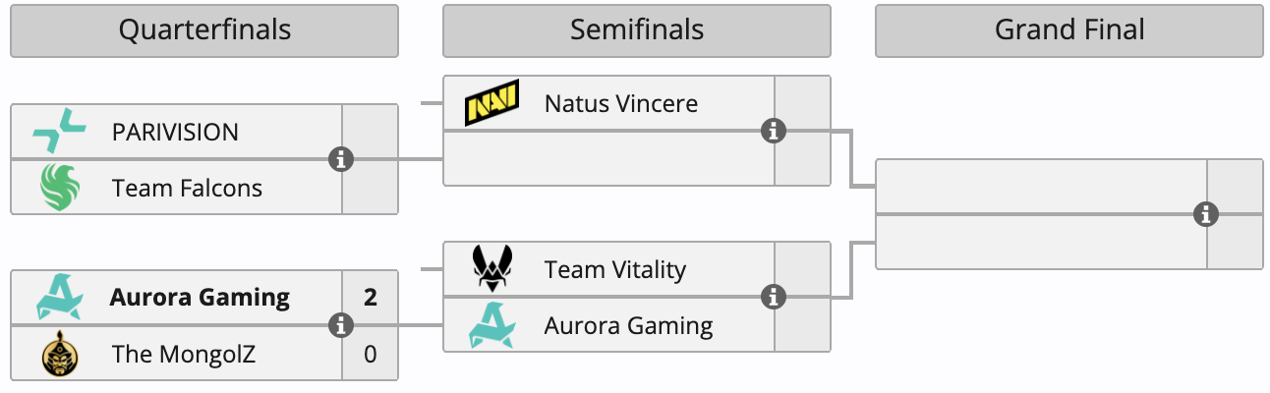
Task: Show Team Vitality vs Aurora match details
Action: [x=774, y=297]
